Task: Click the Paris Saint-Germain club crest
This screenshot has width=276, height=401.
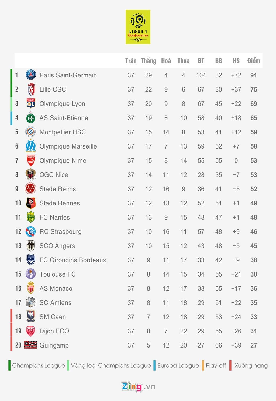Action: [31, 75]
